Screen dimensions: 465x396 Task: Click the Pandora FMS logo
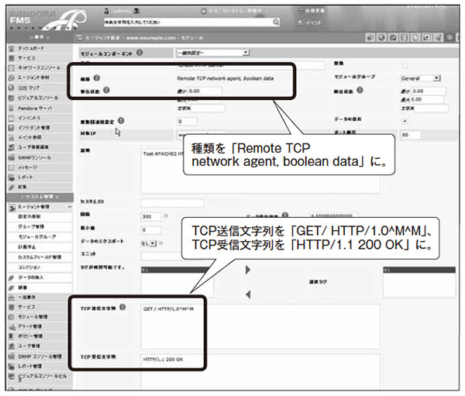[47, 20]
